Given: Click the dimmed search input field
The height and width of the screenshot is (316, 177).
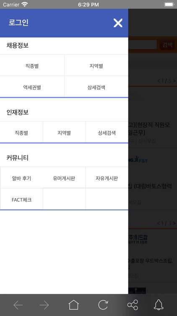Looking at the screenshot, I should [143, 45].
